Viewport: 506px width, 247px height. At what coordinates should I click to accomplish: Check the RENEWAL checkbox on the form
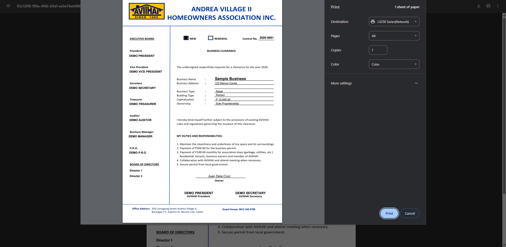210,38
